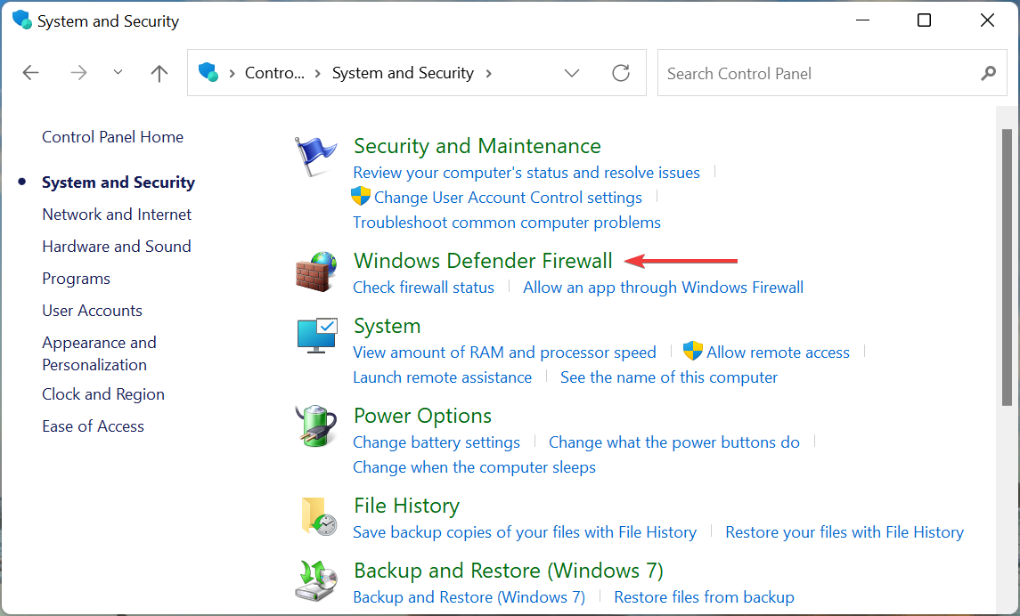1020x616 pixels.
Task: Open the breadcrumb arrow after System and Security
Action: 489,73
